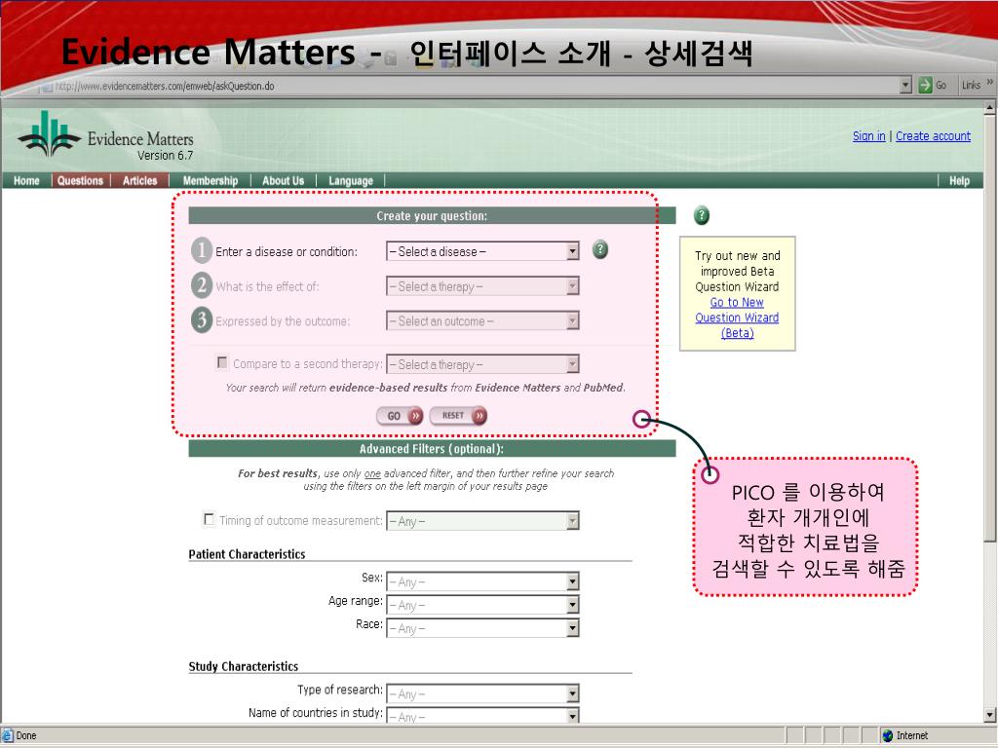Click the GO search button
The image size is (998, 748).
click(400, 416)
